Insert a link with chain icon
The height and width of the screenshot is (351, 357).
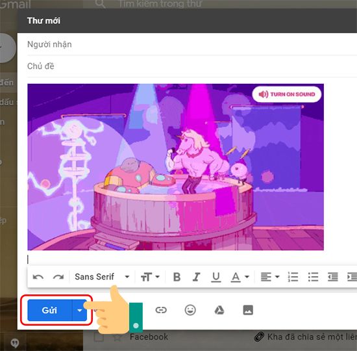pyautogui.click(x=161, y=310)
